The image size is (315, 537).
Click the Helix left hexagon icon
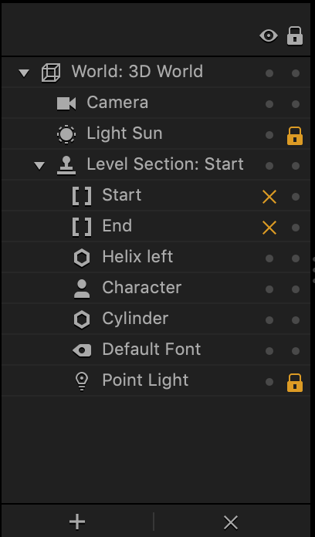[x=82, y=258]
